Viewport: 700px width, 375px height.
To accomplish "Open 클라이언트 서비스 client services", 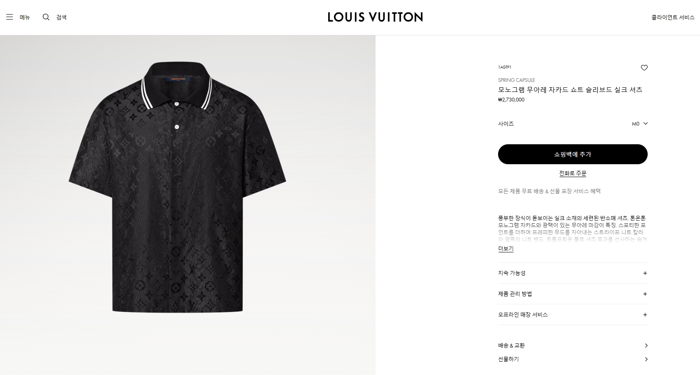I will click(x=673, y=17).
